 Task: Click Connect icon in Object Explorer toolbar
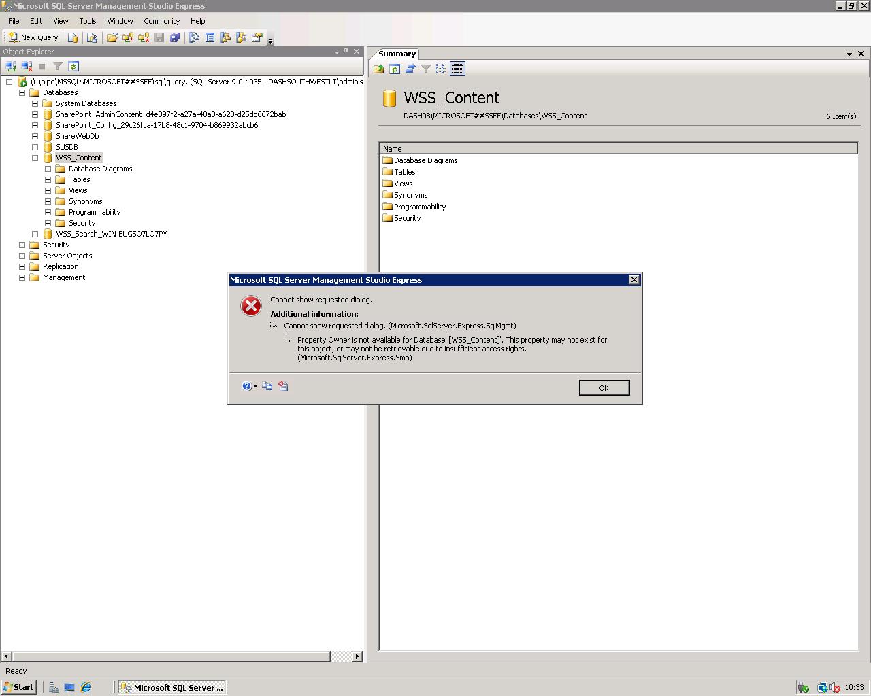click(x=11, y=66)
